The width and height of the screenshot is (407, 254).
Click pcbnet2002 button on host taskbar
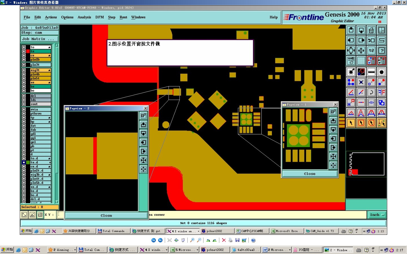[x=215, y=250]
